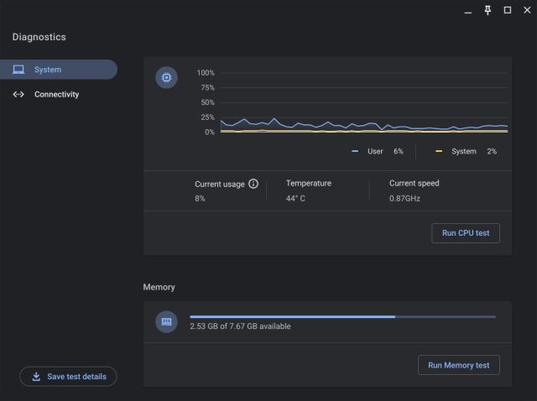Click the 0.87GHz current speed value
Screen dimensions: 537x401
[x=404, y=199]
